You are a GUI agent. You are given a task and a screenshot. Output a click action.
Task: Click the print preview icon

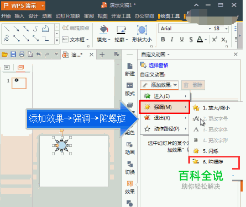coord(30,55)
